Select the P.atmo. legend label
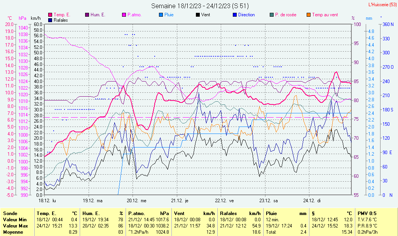 (x=134, y=15)
